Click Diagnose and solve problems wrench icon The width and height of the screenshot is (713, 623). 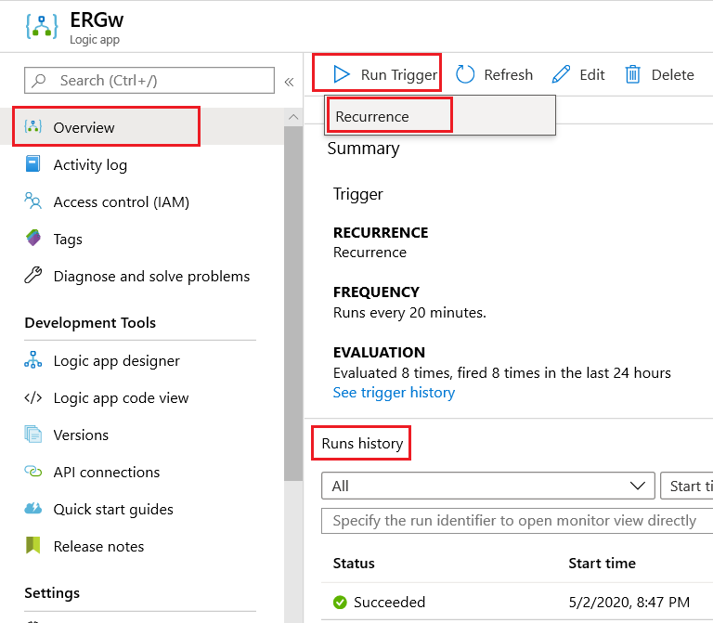[33, 276]
